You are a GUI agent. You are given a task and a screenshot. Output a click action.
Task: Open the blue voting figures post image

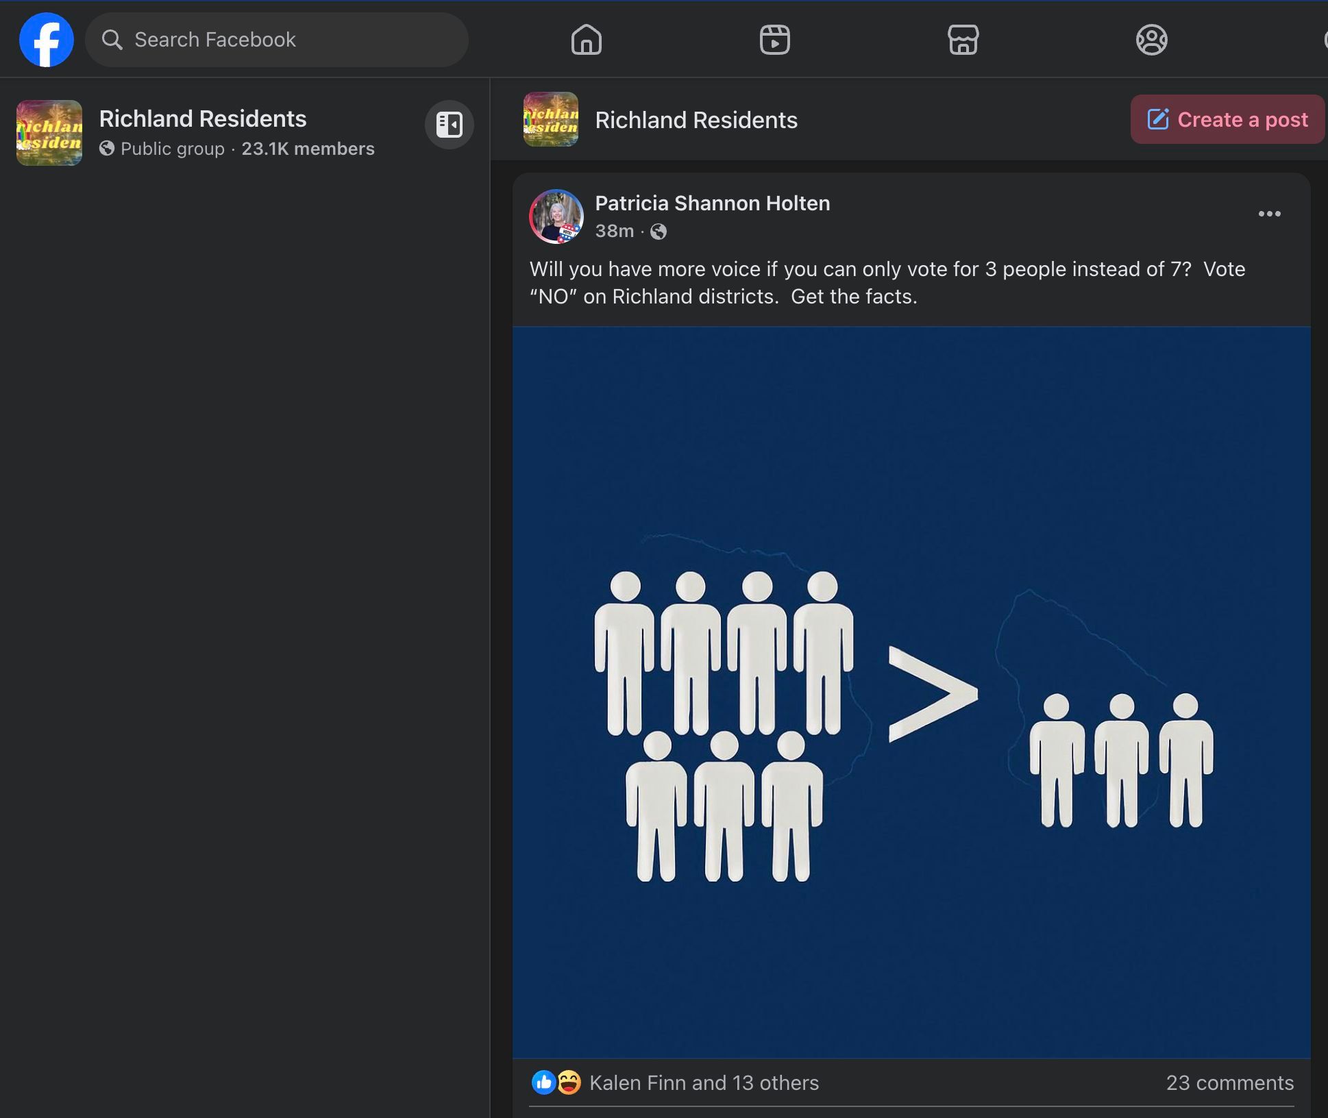(911, 692)
